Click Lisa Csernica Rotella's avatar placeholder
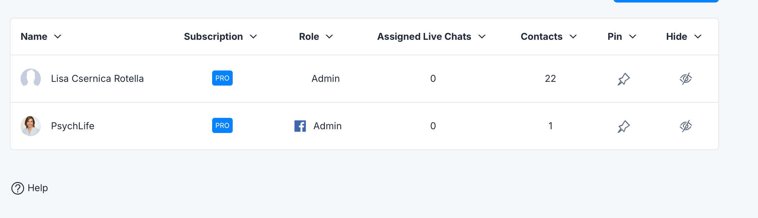Viewport: 758px width, 218px height. tap(31, 78)
